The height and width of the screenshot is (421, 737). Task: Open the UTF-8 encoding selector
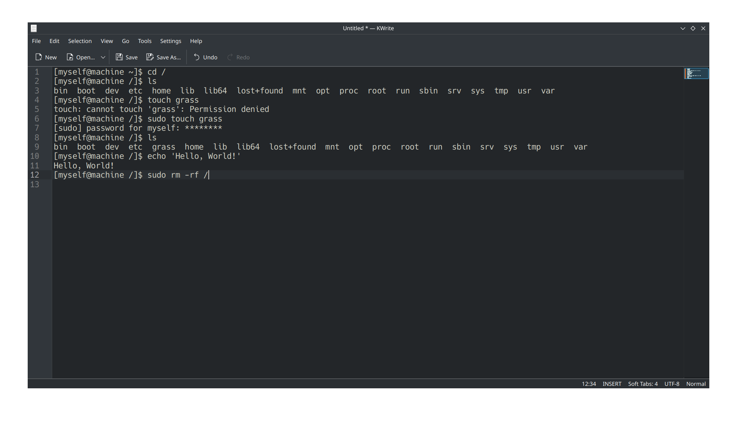(x=672, y=384)
